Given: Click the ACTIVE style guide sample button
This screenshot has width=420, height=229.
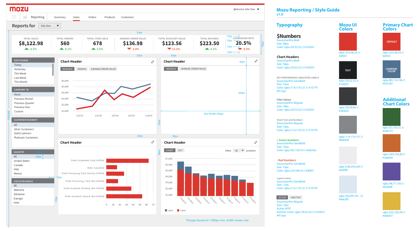Looking at the screenshot, I should click(x=282, y=197).
